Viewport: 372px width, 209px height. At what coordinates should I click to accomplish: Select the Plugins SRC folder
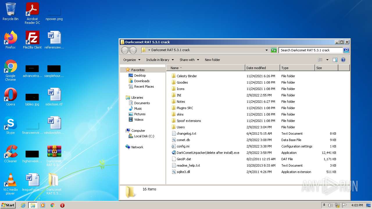tap(185, 108)
